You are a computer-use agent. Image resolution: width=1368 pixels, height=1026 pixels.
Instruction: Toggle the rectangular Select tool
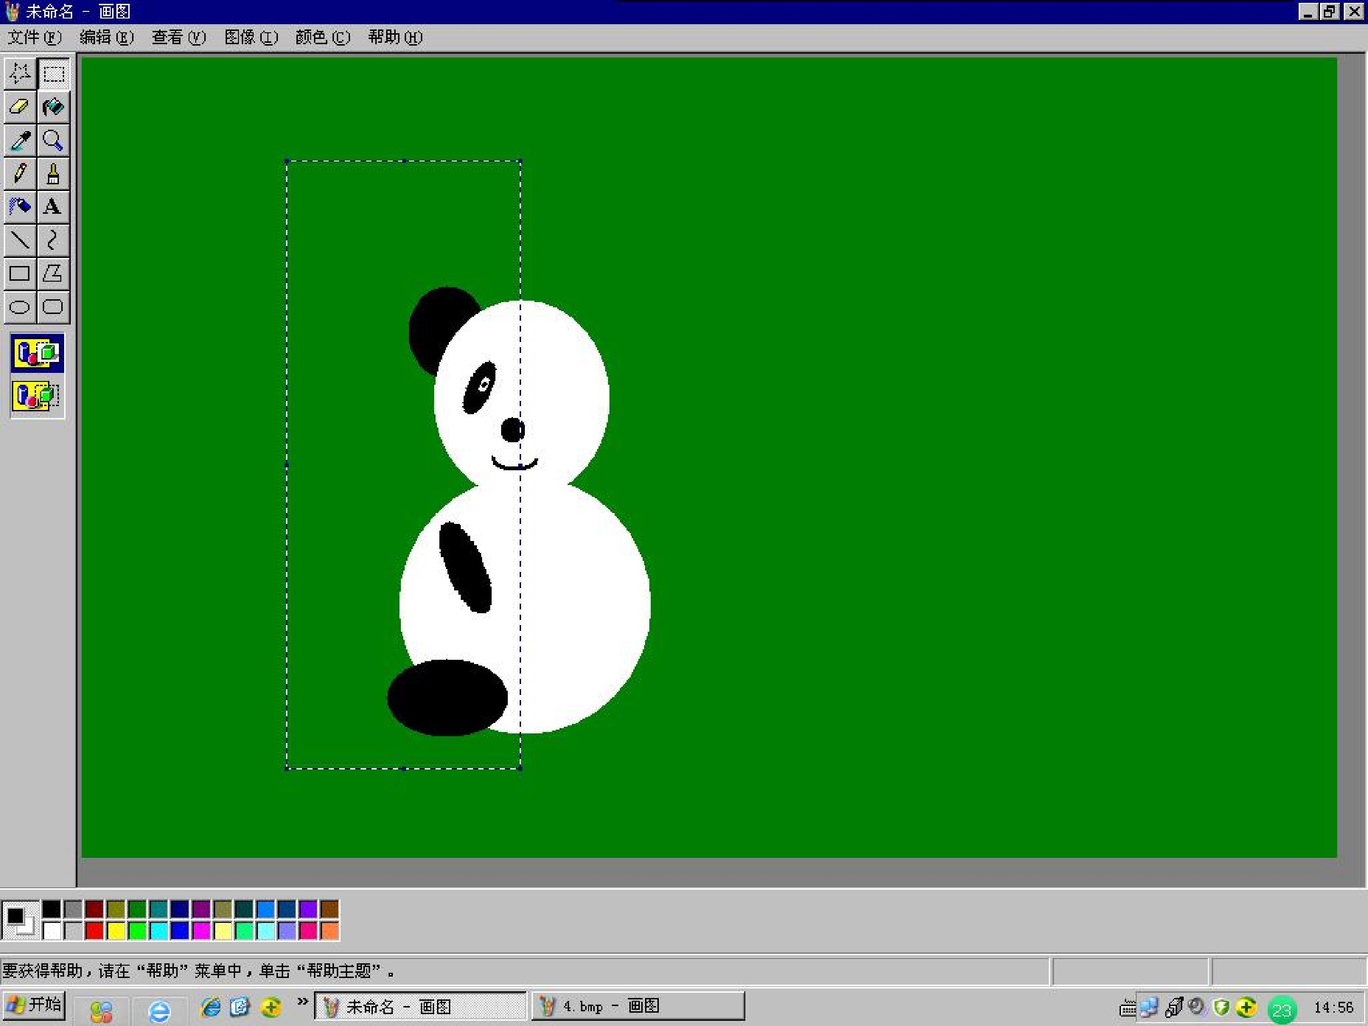[x=53, y=74]
